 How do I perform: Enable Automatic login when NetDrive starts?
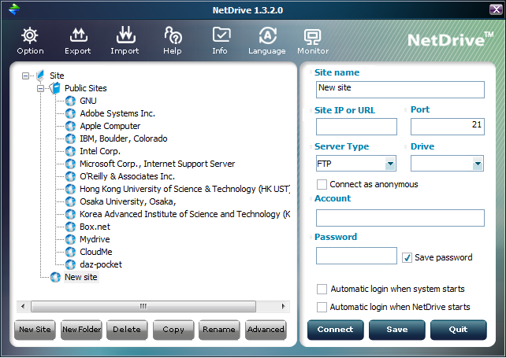(x=322, y=307)
